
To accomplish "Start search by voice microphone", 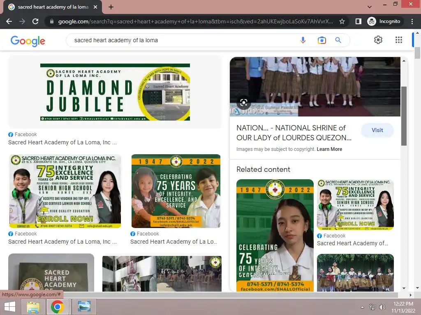I will [x=303, y=40].
